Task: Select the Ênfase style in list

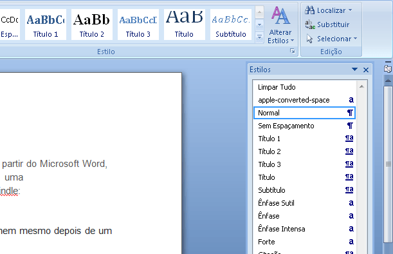Action: pos(304,216)
